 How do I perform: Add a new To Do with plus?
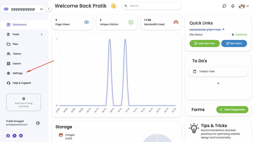coord(218,83)
